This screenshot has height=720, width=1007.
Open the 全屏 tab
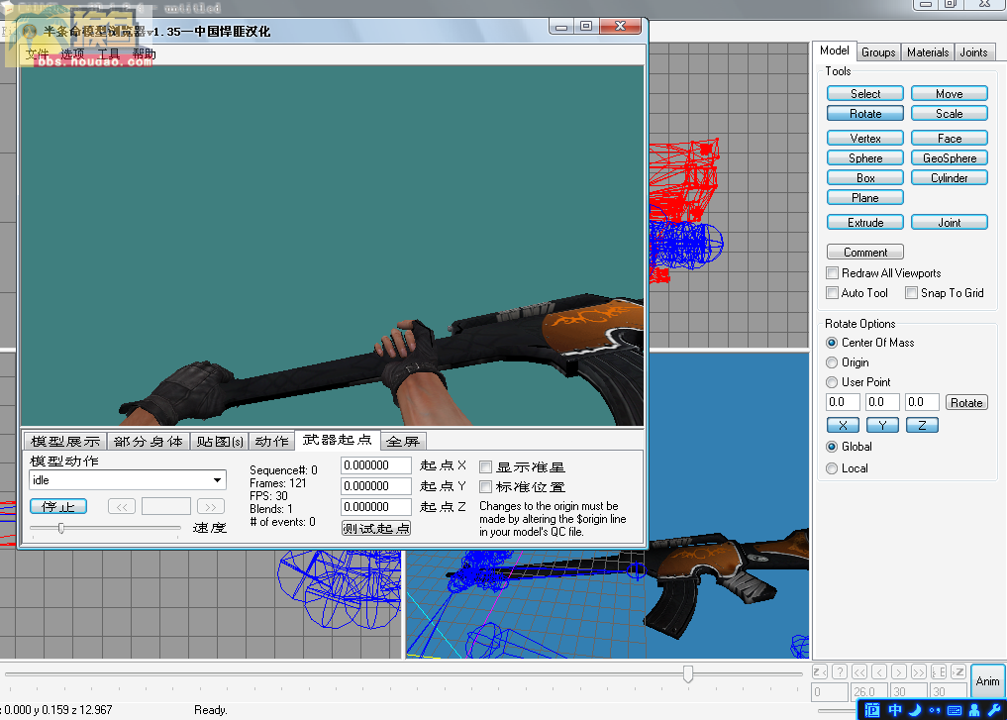point(403,442)
